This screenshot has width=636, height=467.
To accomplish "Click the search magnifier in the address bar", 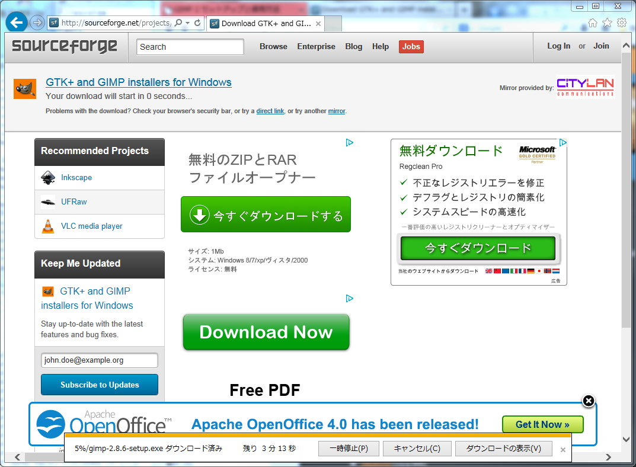I will (x=178, y=23).
